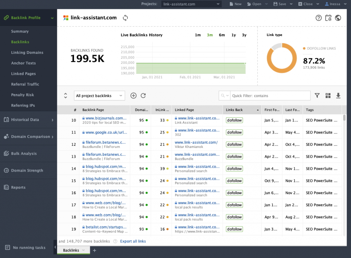Open the betalist.com/startups backlink link
Image resolution: width=351 pixels, height=258 pixels.
tap(106, 227)
